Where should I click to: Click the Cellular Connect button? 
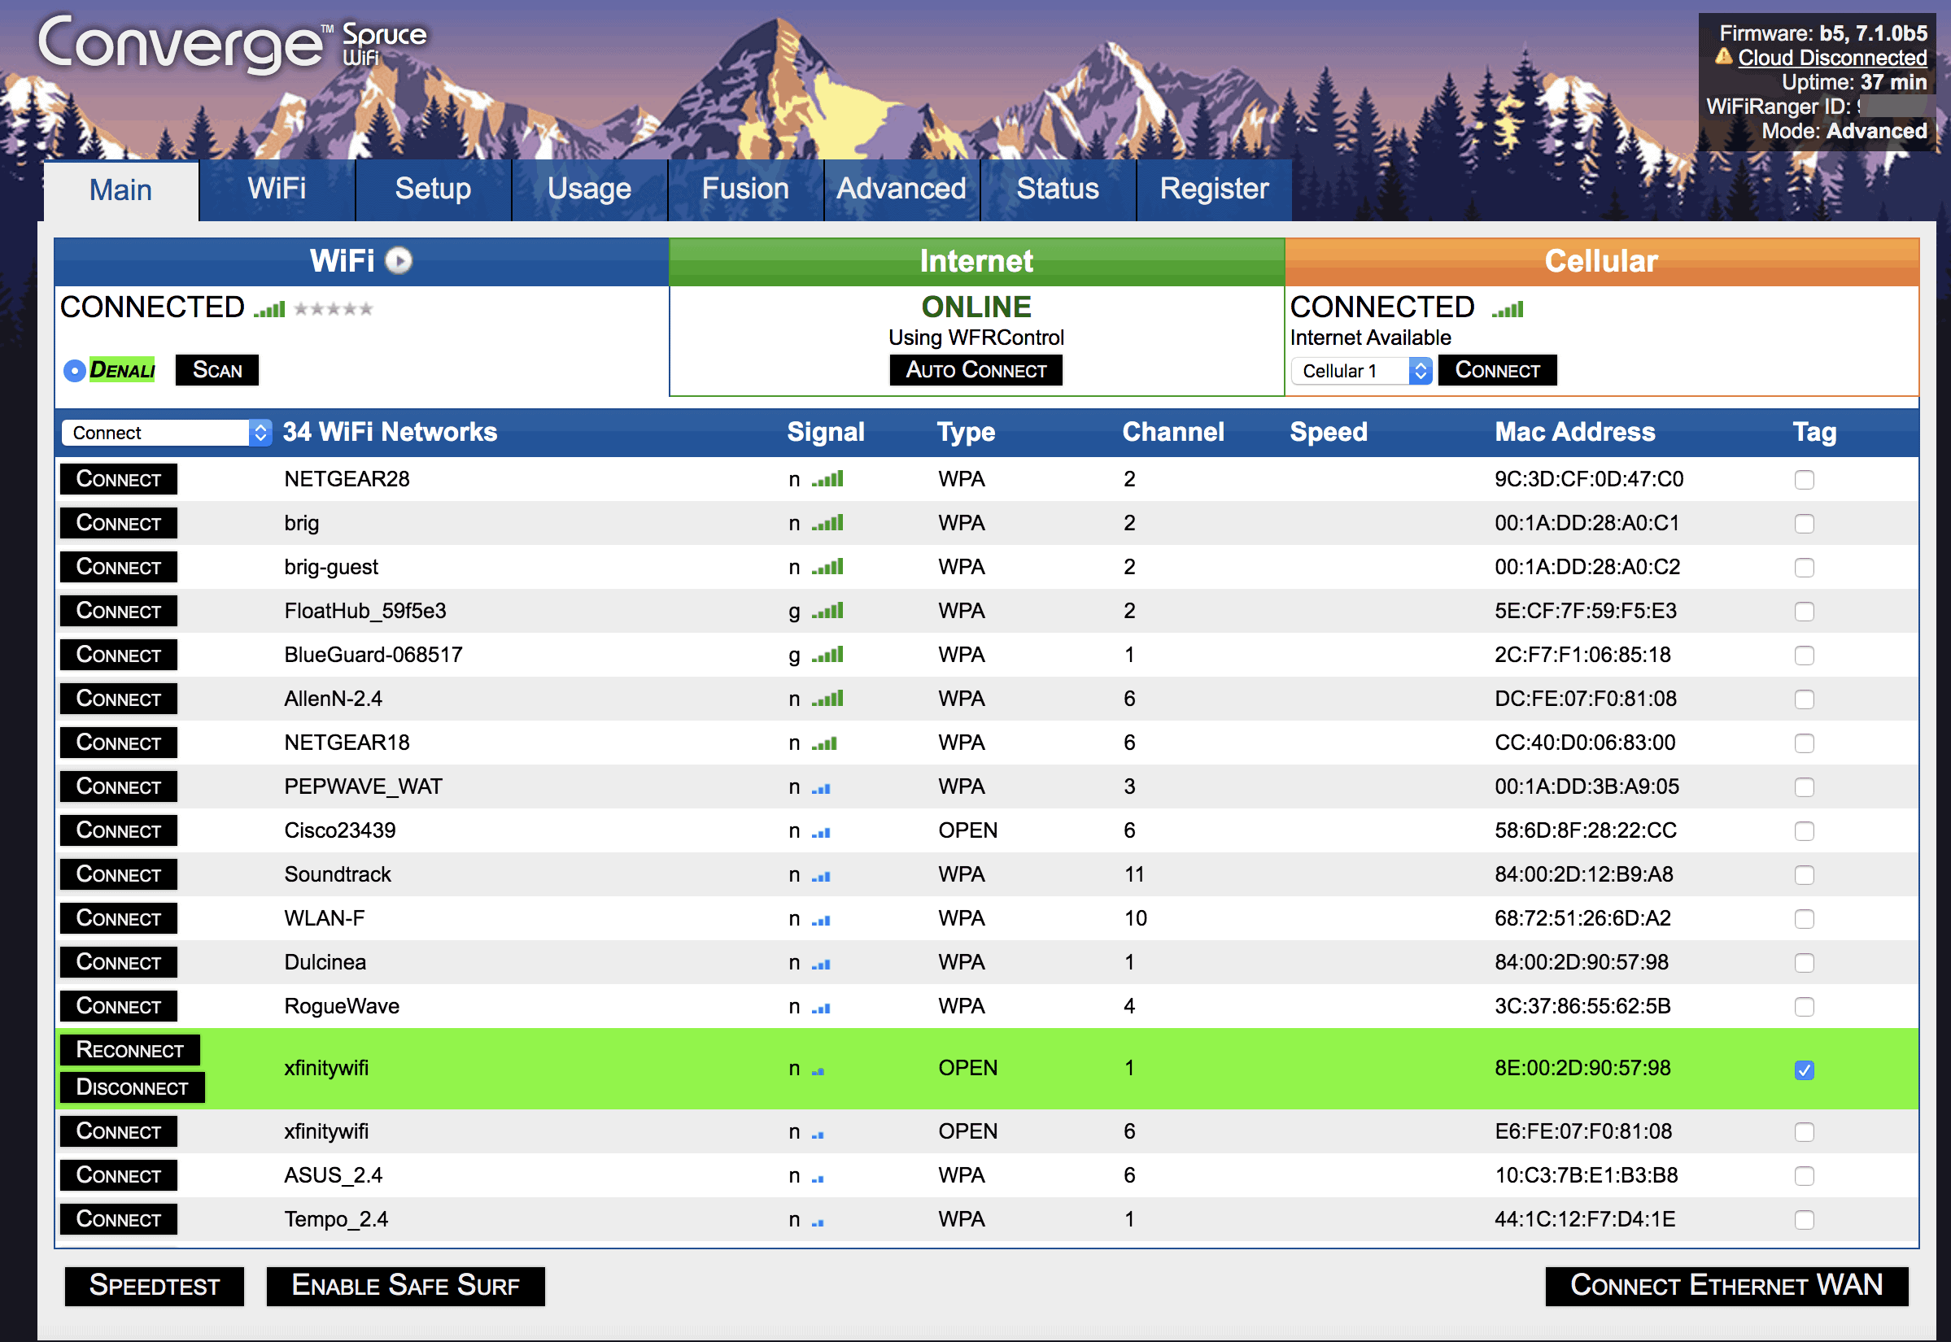pyautogui.click(x=1498, y=370)
